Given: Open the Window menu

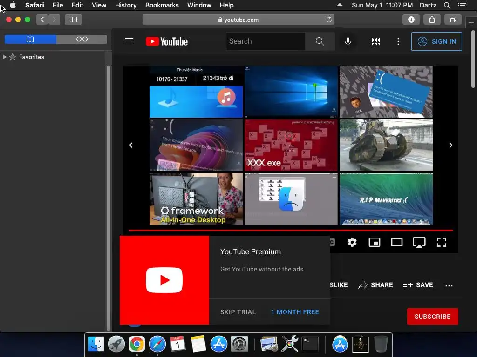Looking at the screenshot, I should (199, 5).
